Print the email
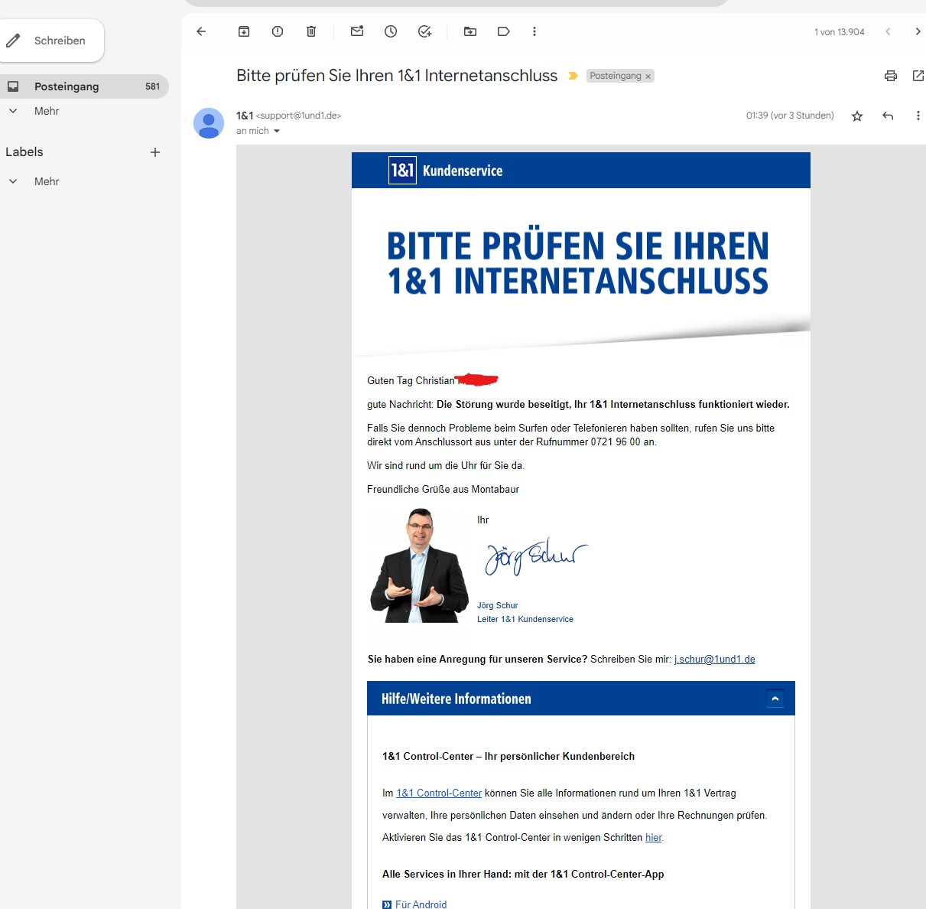 [891, 76]
